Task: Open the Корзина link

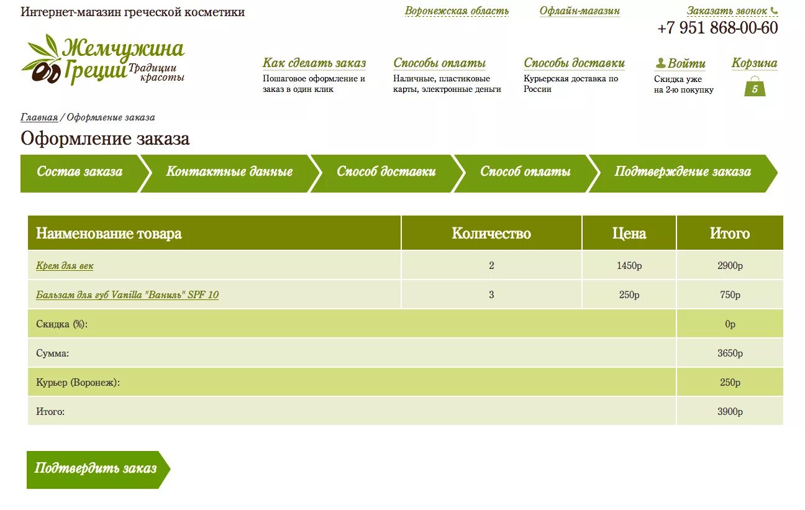Action: (754, 63)
